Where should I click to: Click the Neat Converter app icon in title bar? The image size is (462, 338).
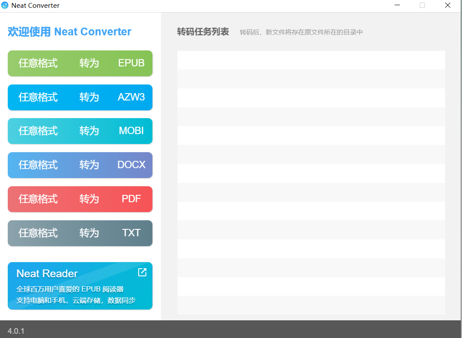(5, 5)
